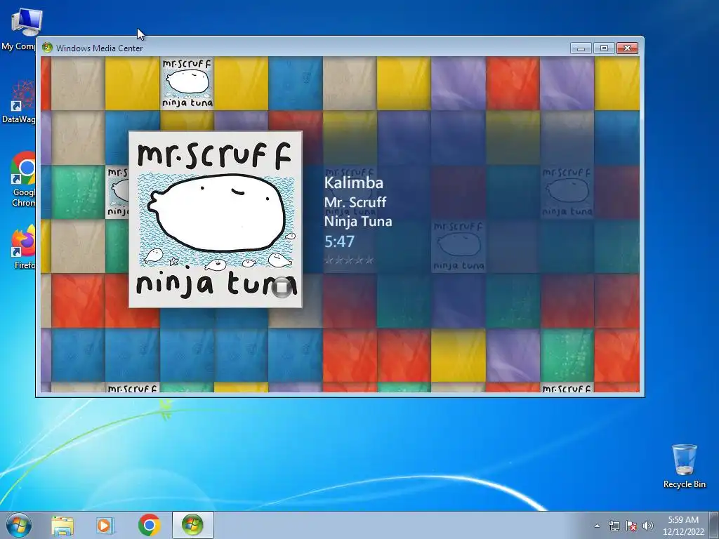
Task: Open the volume speaker tray icon
Action: 648,526
